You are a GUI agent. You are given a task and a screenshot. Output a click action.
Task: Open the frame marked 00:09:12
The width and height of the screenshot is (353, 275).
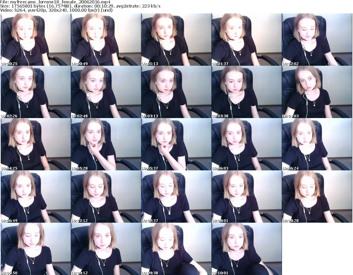[106, 249]
